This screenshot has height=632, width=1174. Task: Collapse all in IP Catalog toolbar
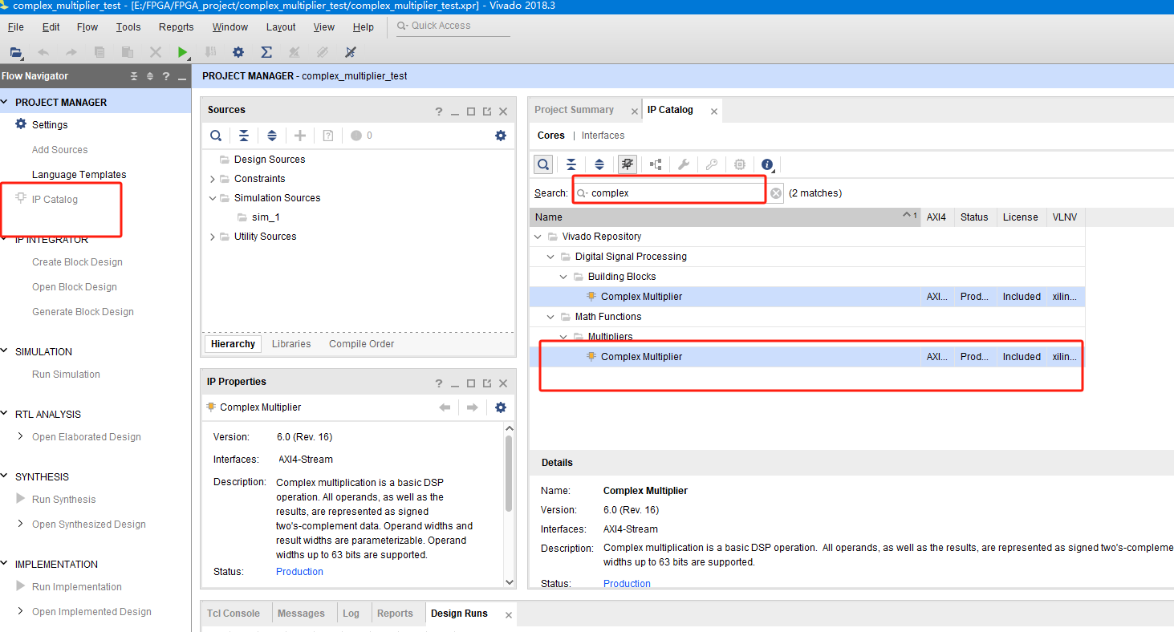[571, 164]
